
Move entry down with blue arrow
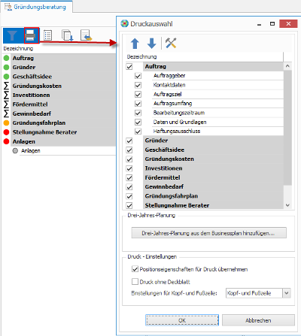coord(152,44)
